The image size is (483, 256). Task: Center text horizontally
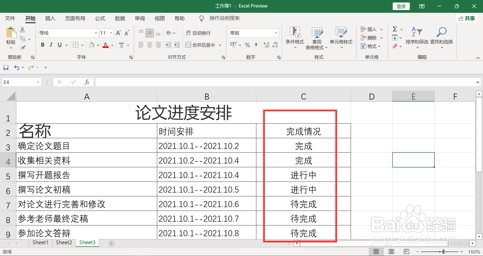[x=150, y=45]
